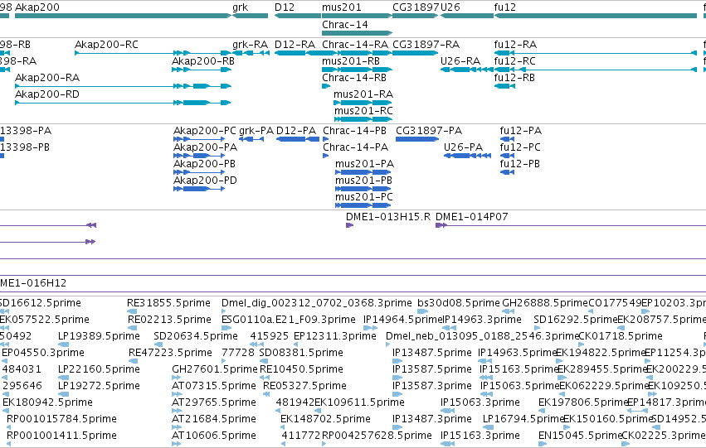Select the Dmel_dig_002312_0702_0368.3prime EST
The image size is (706, 448).
coord(225,311)
